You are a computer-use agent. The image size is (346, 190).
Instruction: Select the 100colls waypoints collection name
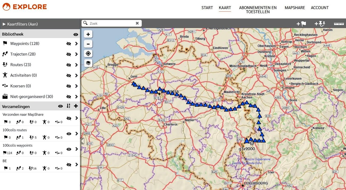click(18, 145)
